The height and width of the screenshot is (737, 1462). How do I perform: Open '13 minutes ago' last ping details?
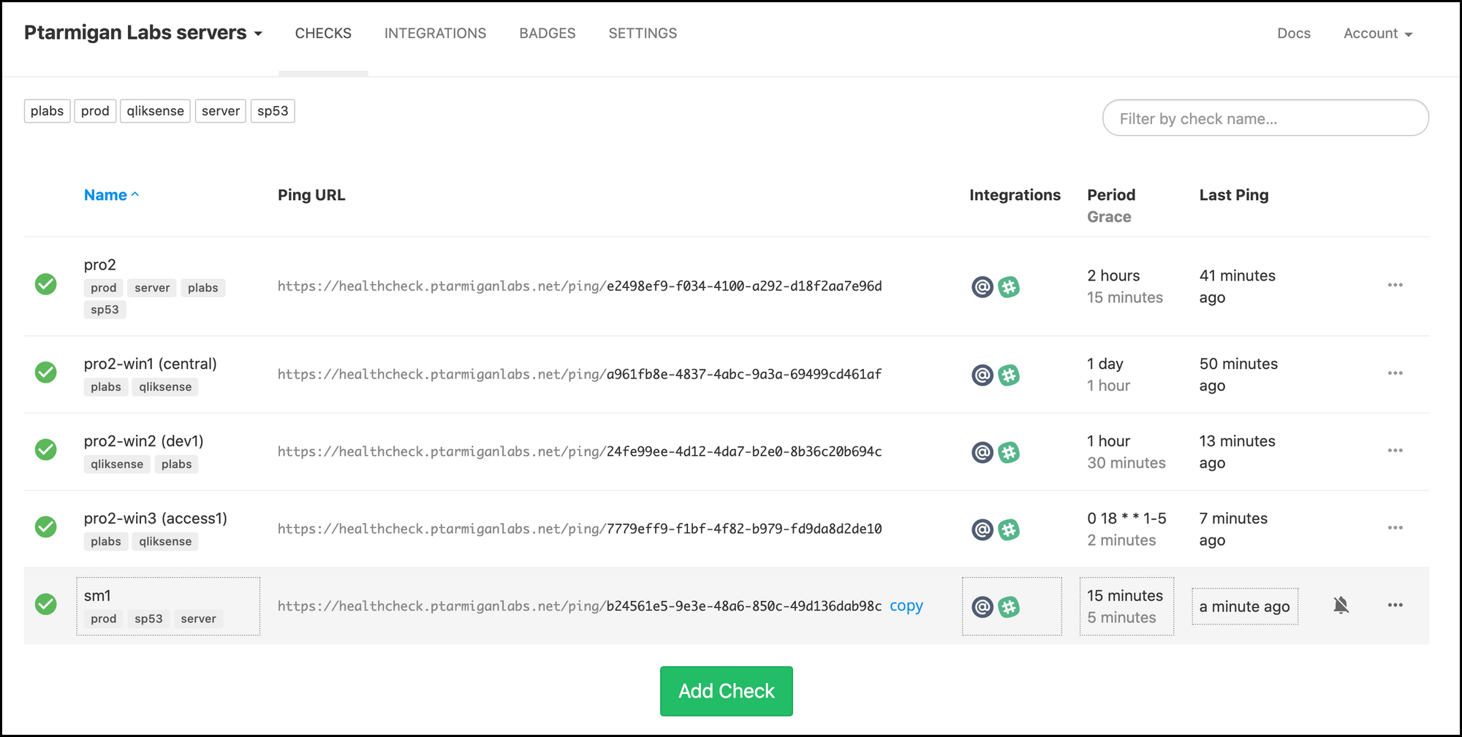1238,452
